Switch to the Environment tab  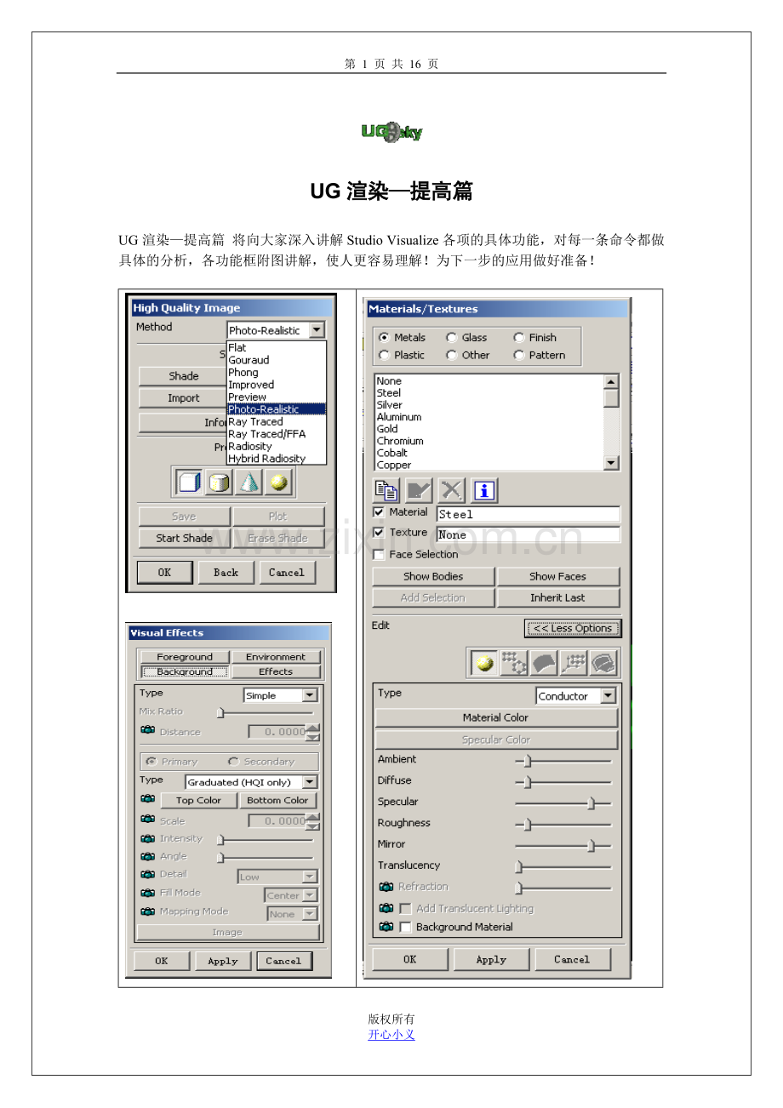tap(276, 657)
